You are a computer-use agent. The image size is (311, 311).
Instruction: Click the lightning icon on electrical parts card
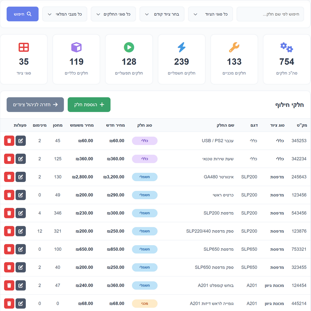[181, 47]
